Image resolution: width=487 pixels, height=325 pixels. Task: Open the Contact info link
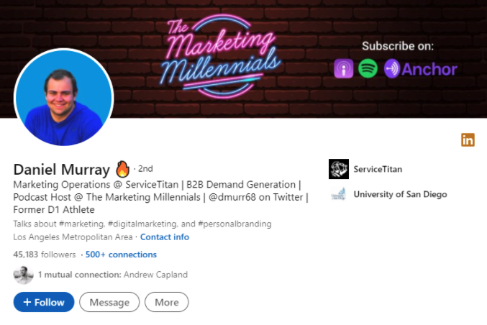point(165,237)
